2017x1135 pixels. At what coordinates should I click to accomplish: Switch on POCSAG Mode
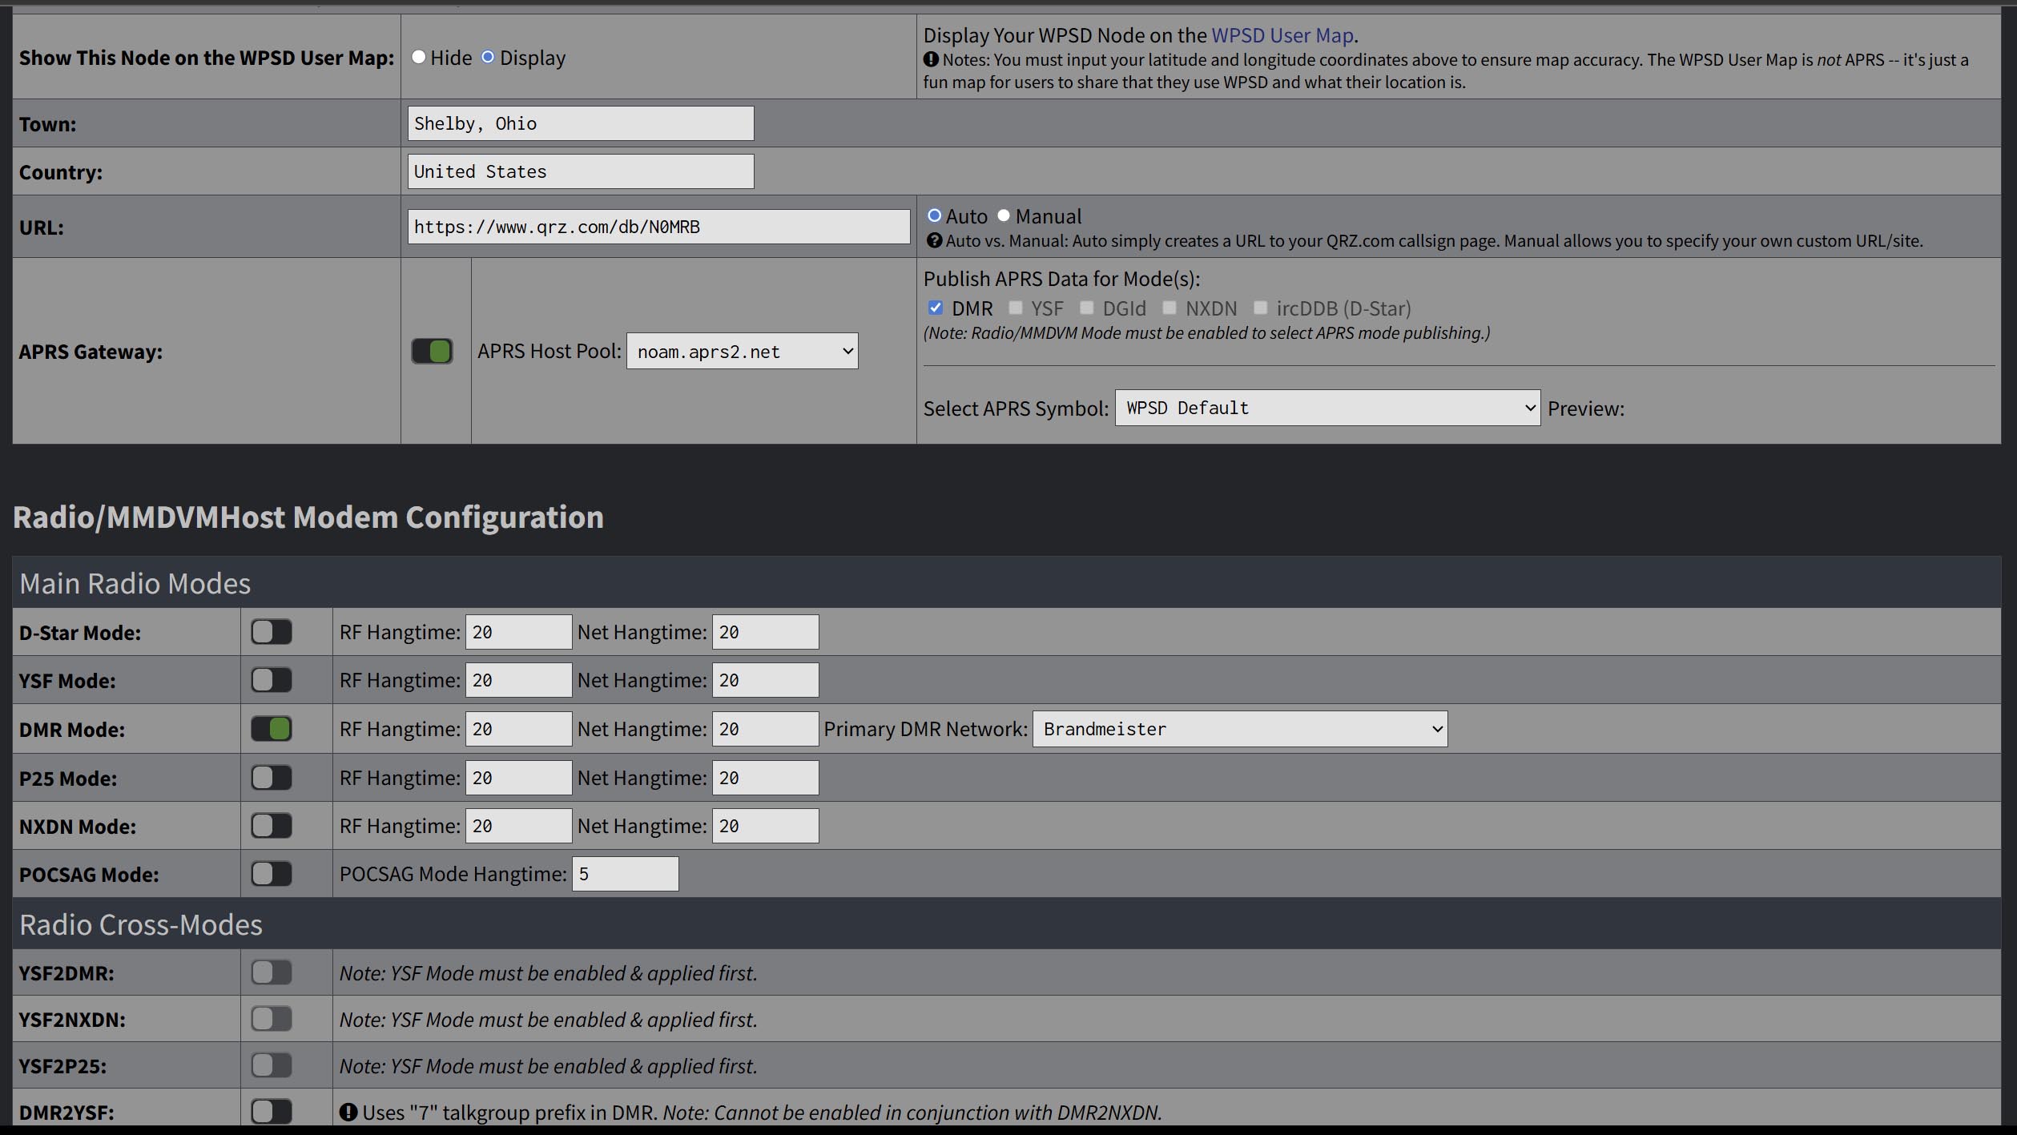click(272, 874)
